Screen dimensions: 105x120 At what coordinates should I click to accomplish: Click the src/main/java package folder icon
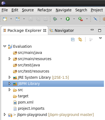point(15,53)
